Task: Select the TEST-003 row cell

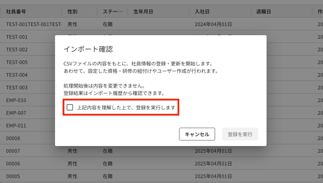Action: (x=17, y=88)
